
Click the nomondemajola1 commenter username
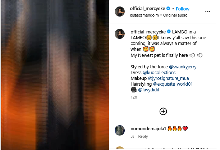148,128
